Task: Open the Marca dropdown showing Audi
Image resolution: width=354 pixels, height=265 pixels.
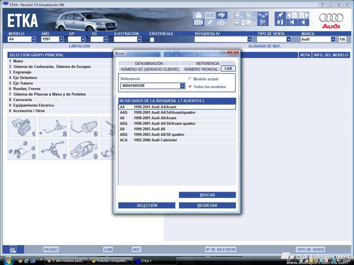Action: coord(333,39)
